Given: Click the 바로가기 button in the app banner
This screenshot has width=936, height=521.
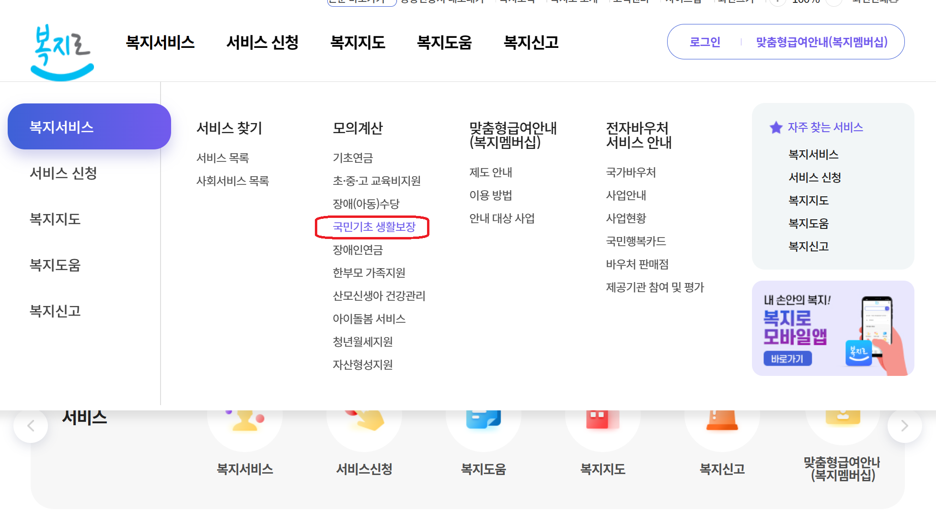Looking at the screenshot, I should pos(788,358).
